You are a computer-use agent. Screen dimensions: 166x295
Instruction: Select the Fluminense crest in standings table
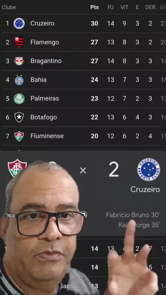19,136
